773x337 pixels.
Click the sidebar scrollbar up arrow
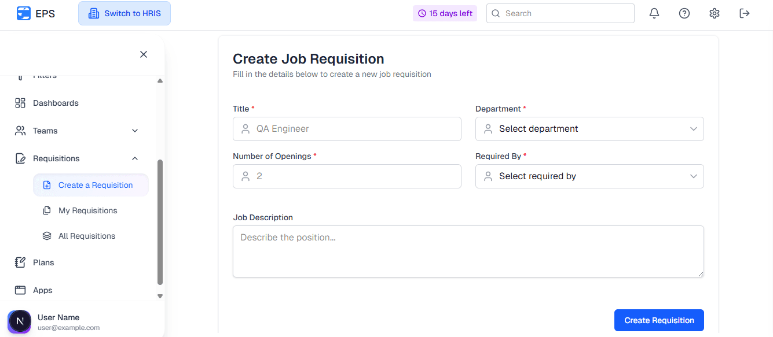point(160,80)
